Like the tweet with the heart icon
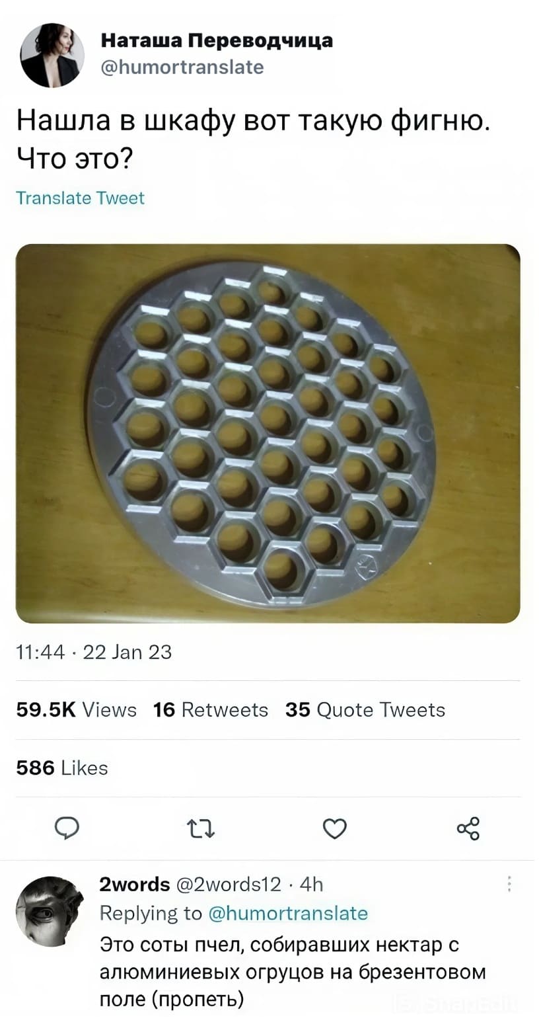This screenshot has width=539, height=1036. click(335, 828)
